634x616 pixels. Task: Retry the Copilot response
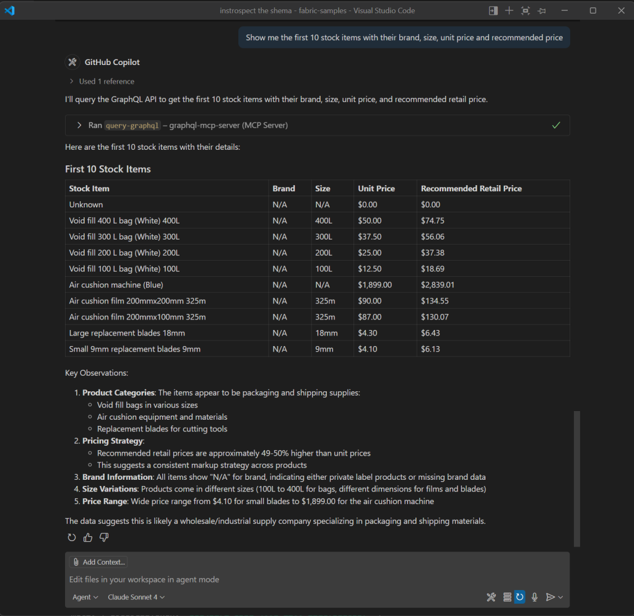coord(72,537)
